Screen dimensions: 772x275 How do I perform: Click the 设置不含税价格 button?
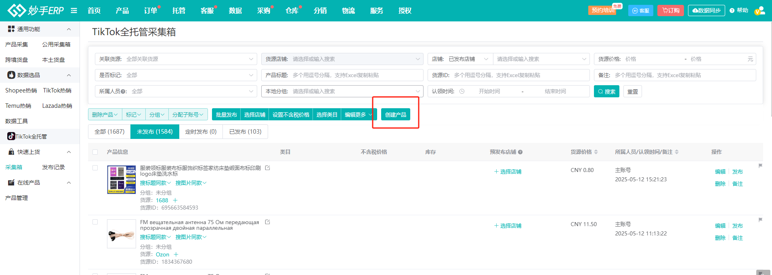pyautogui.click(x=291, y=115)
